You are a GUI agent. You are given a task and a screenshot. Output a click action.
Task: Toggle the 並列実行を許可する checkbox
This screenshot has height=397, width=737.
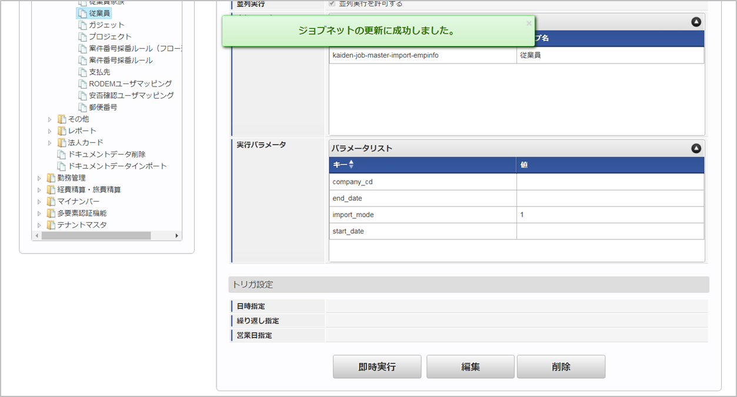coord(332,4)
